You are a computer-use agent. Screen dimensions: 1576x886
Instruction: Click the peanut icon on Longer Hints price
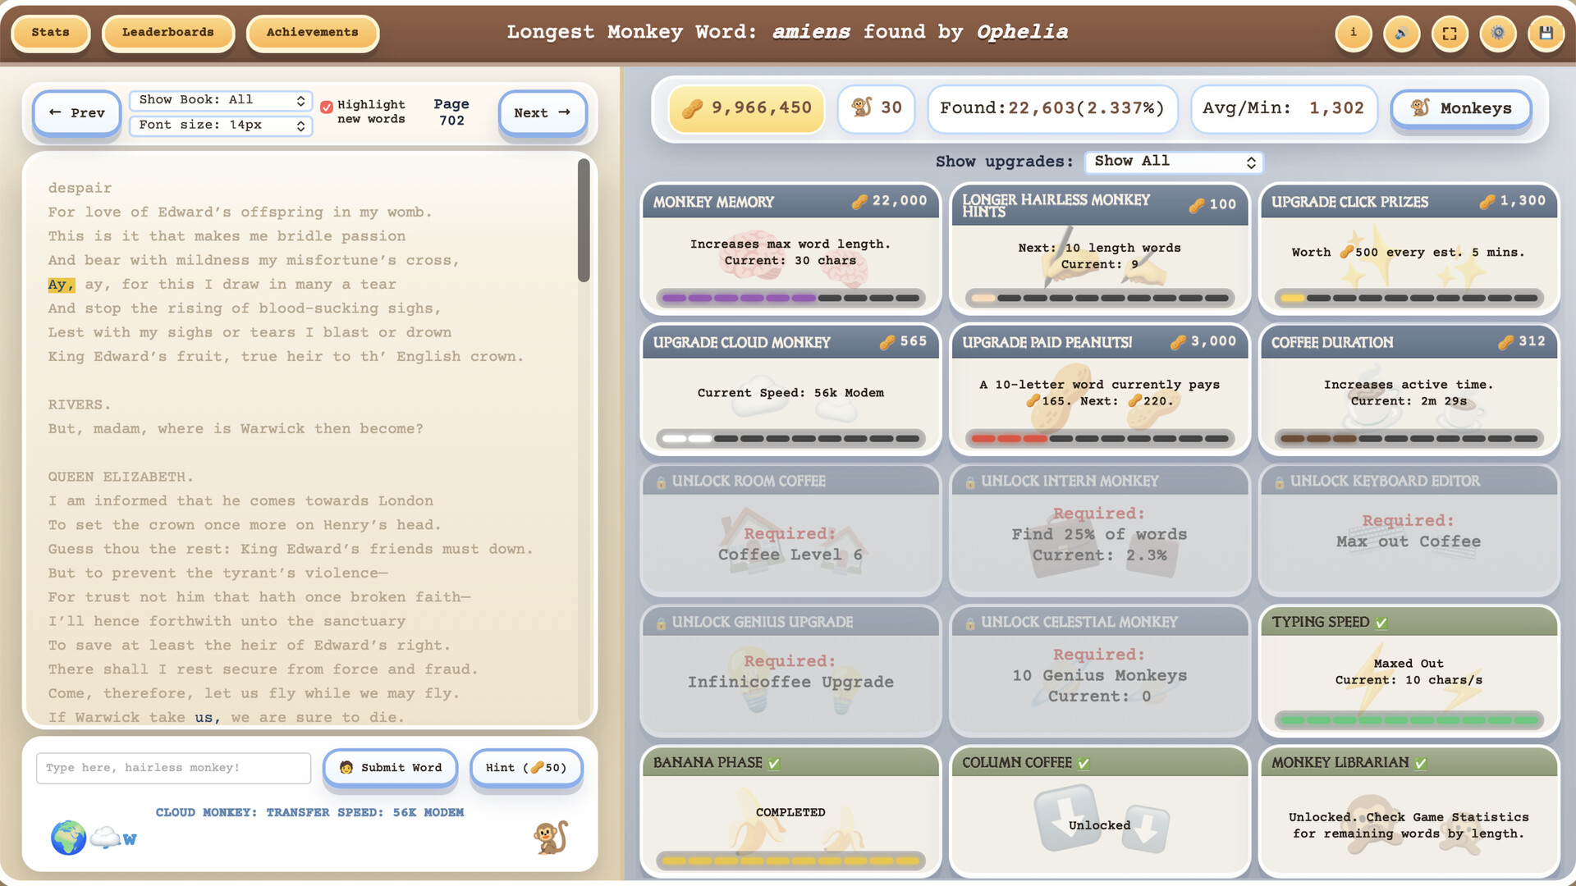(x=1197, y=205)
